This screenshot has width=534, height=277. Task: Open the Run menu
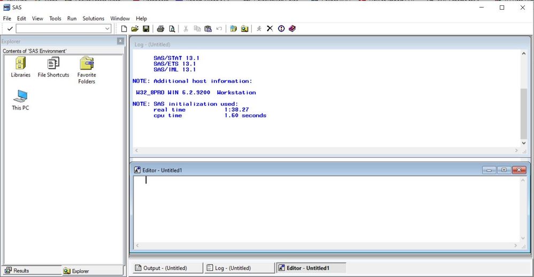tap(72, 18)
